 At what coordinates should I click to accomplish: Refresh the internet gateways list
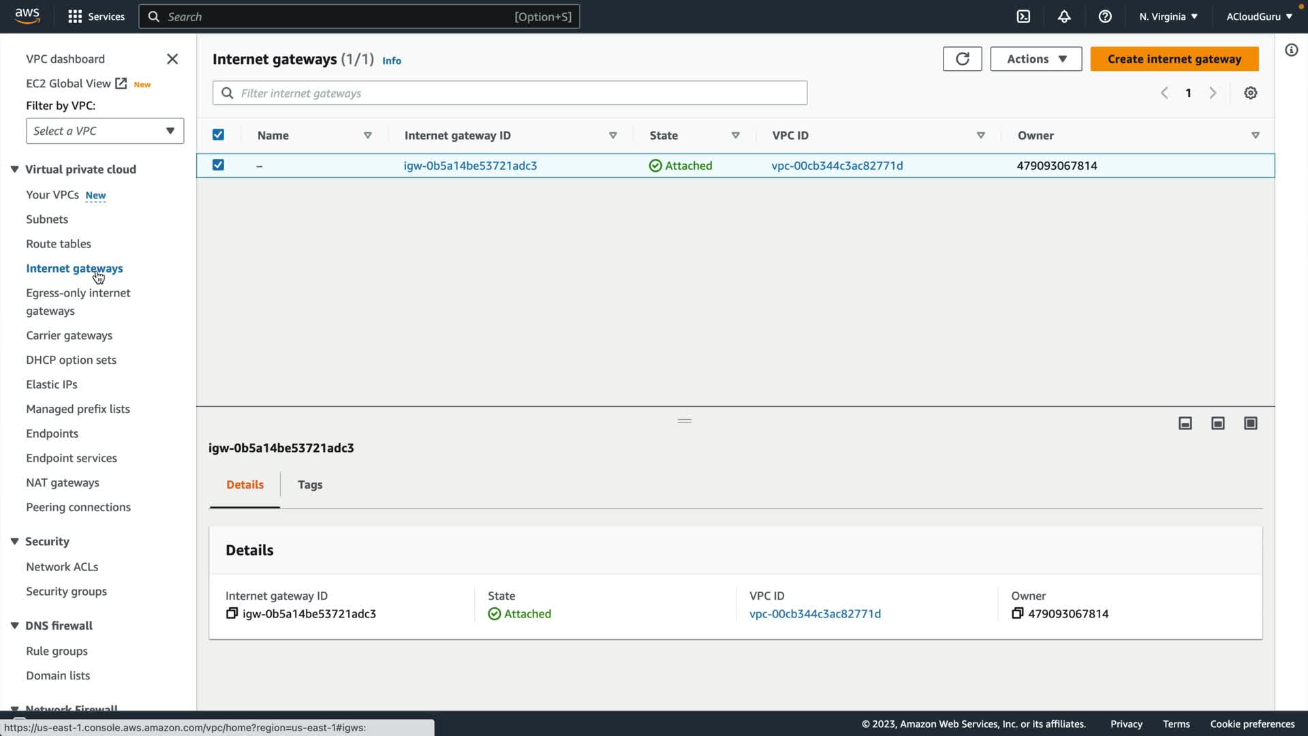pos(962,59)
